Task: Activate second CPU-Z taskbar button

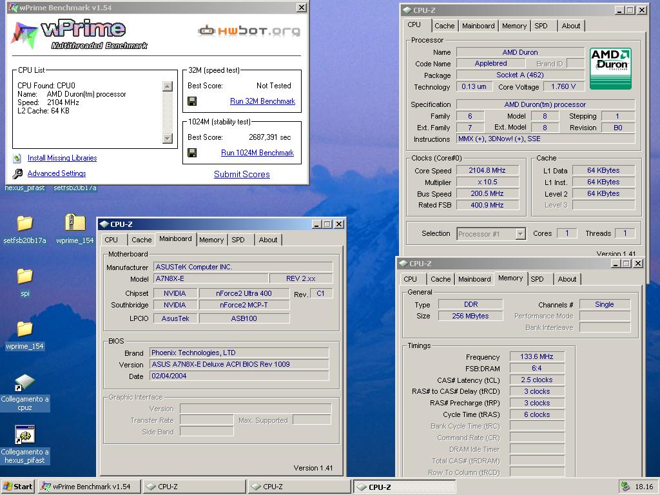Action: [299, 487]
